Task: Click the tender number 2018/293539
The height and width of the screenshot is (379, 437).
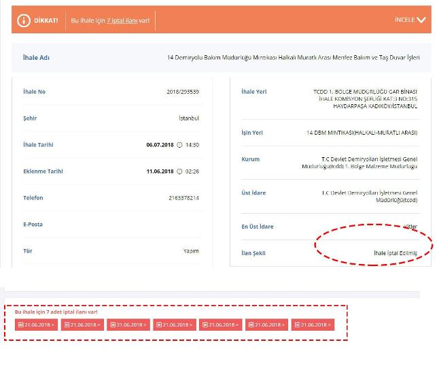Action: (x=182, y=92)
